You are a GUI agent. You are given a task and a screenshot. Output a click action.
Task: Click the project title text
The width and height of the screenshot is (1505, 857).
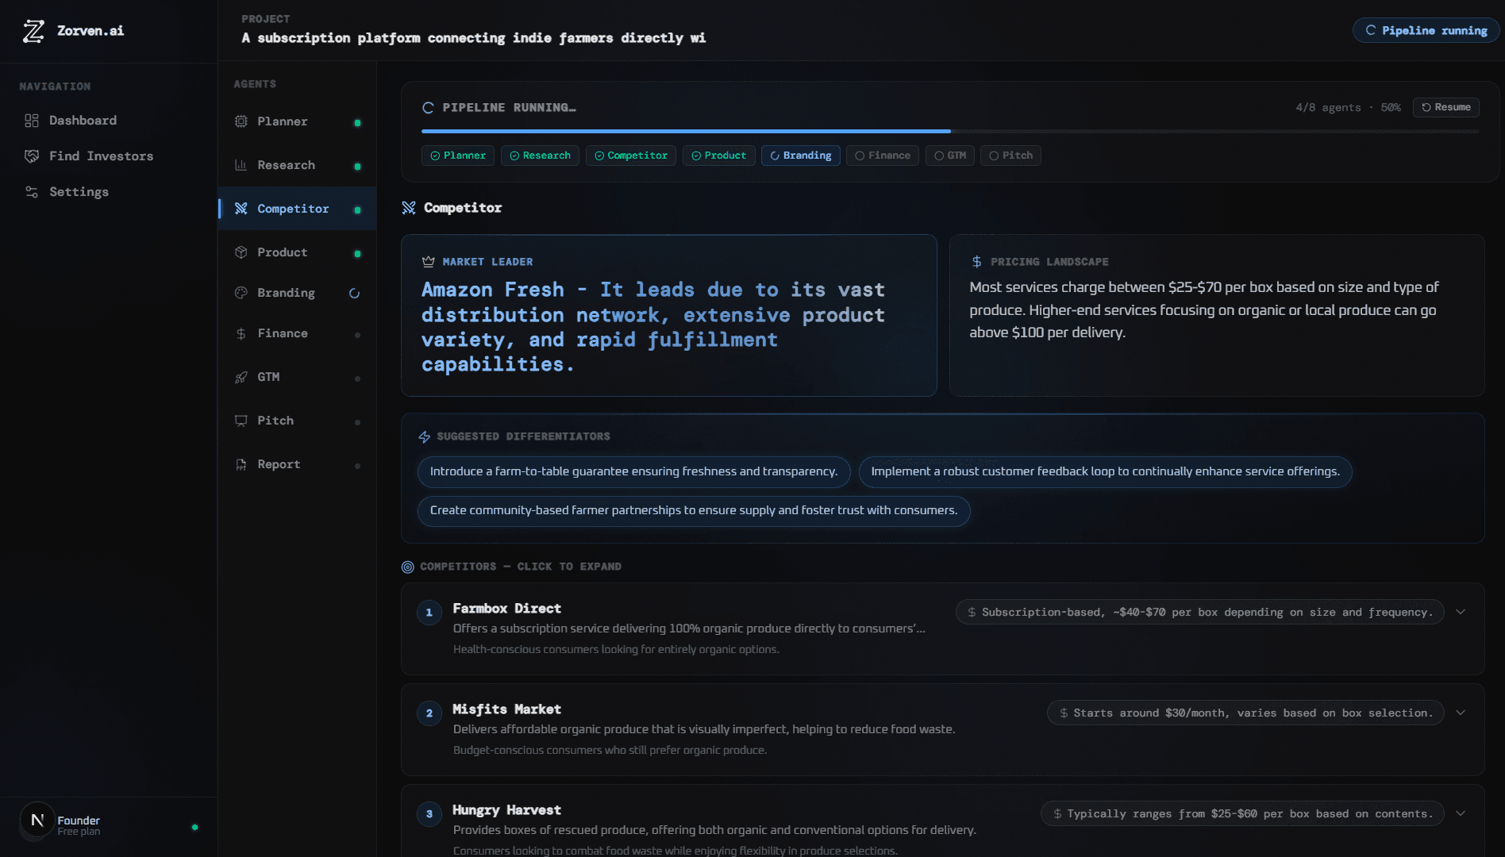473,38
